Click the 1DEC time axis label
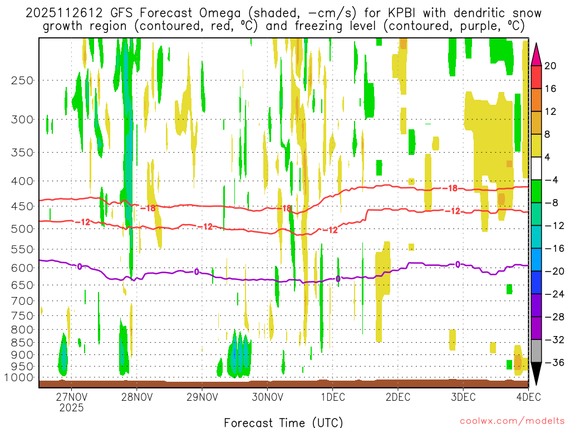Image resolution: width=570 pixels, height=428 pixels. click(x=333, y=397)
